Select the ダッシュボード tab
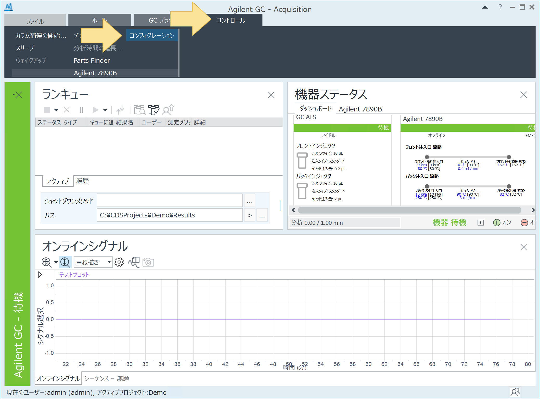540x399 pixels. (315, 109)
